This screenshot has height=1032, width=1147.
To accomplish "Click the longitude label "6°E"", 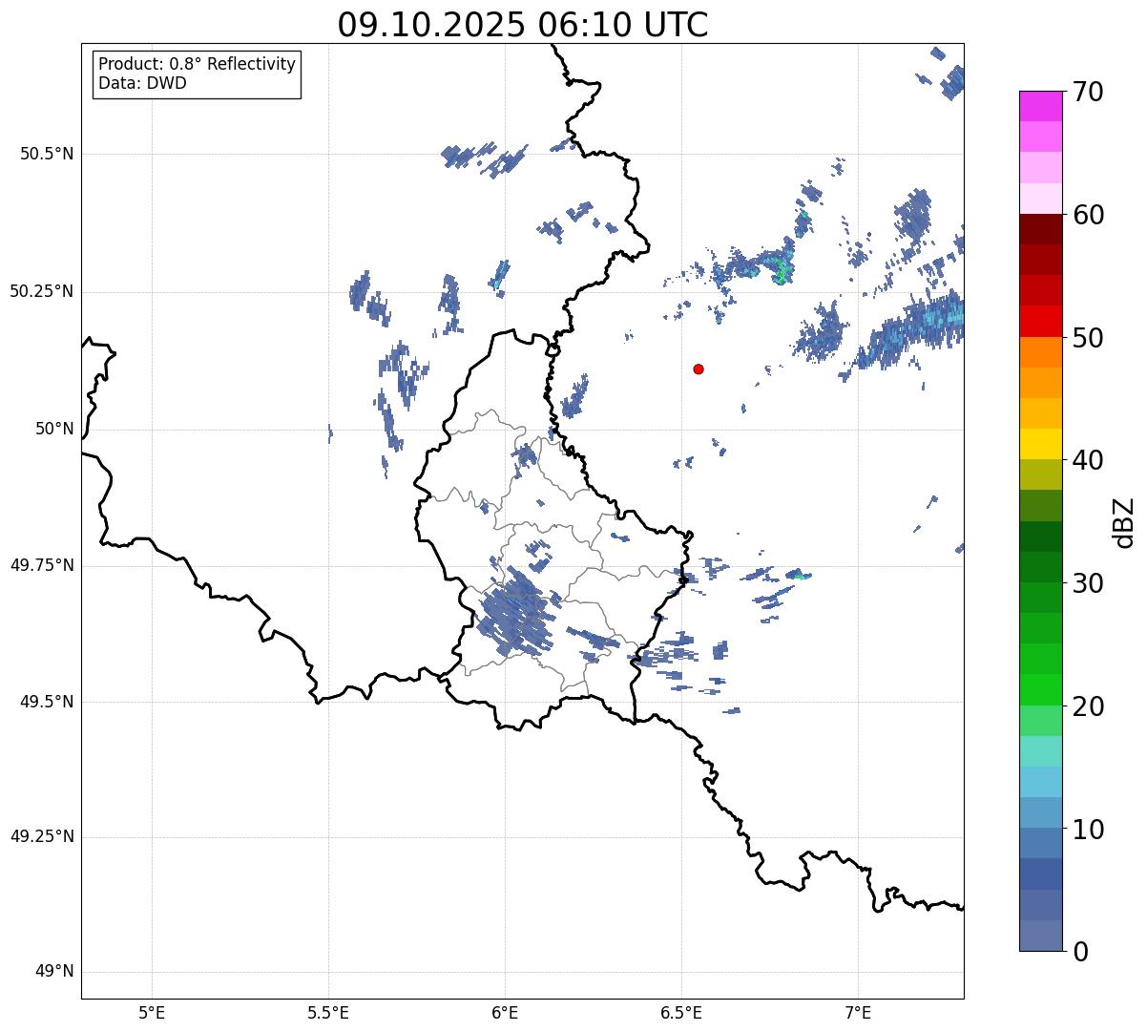I will coord(505,1012).
